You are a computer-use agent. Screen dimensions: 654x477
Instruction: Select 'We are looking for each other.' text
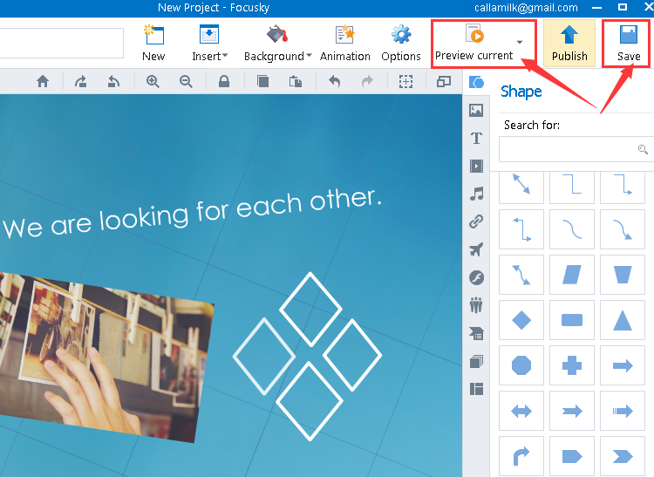click(193, 214)
